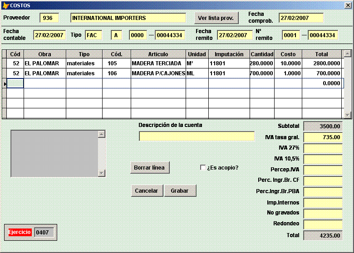Select the MADERA TERCIADA article cell
The width and height of the screenshot is (354, 253).
(158, 63)
